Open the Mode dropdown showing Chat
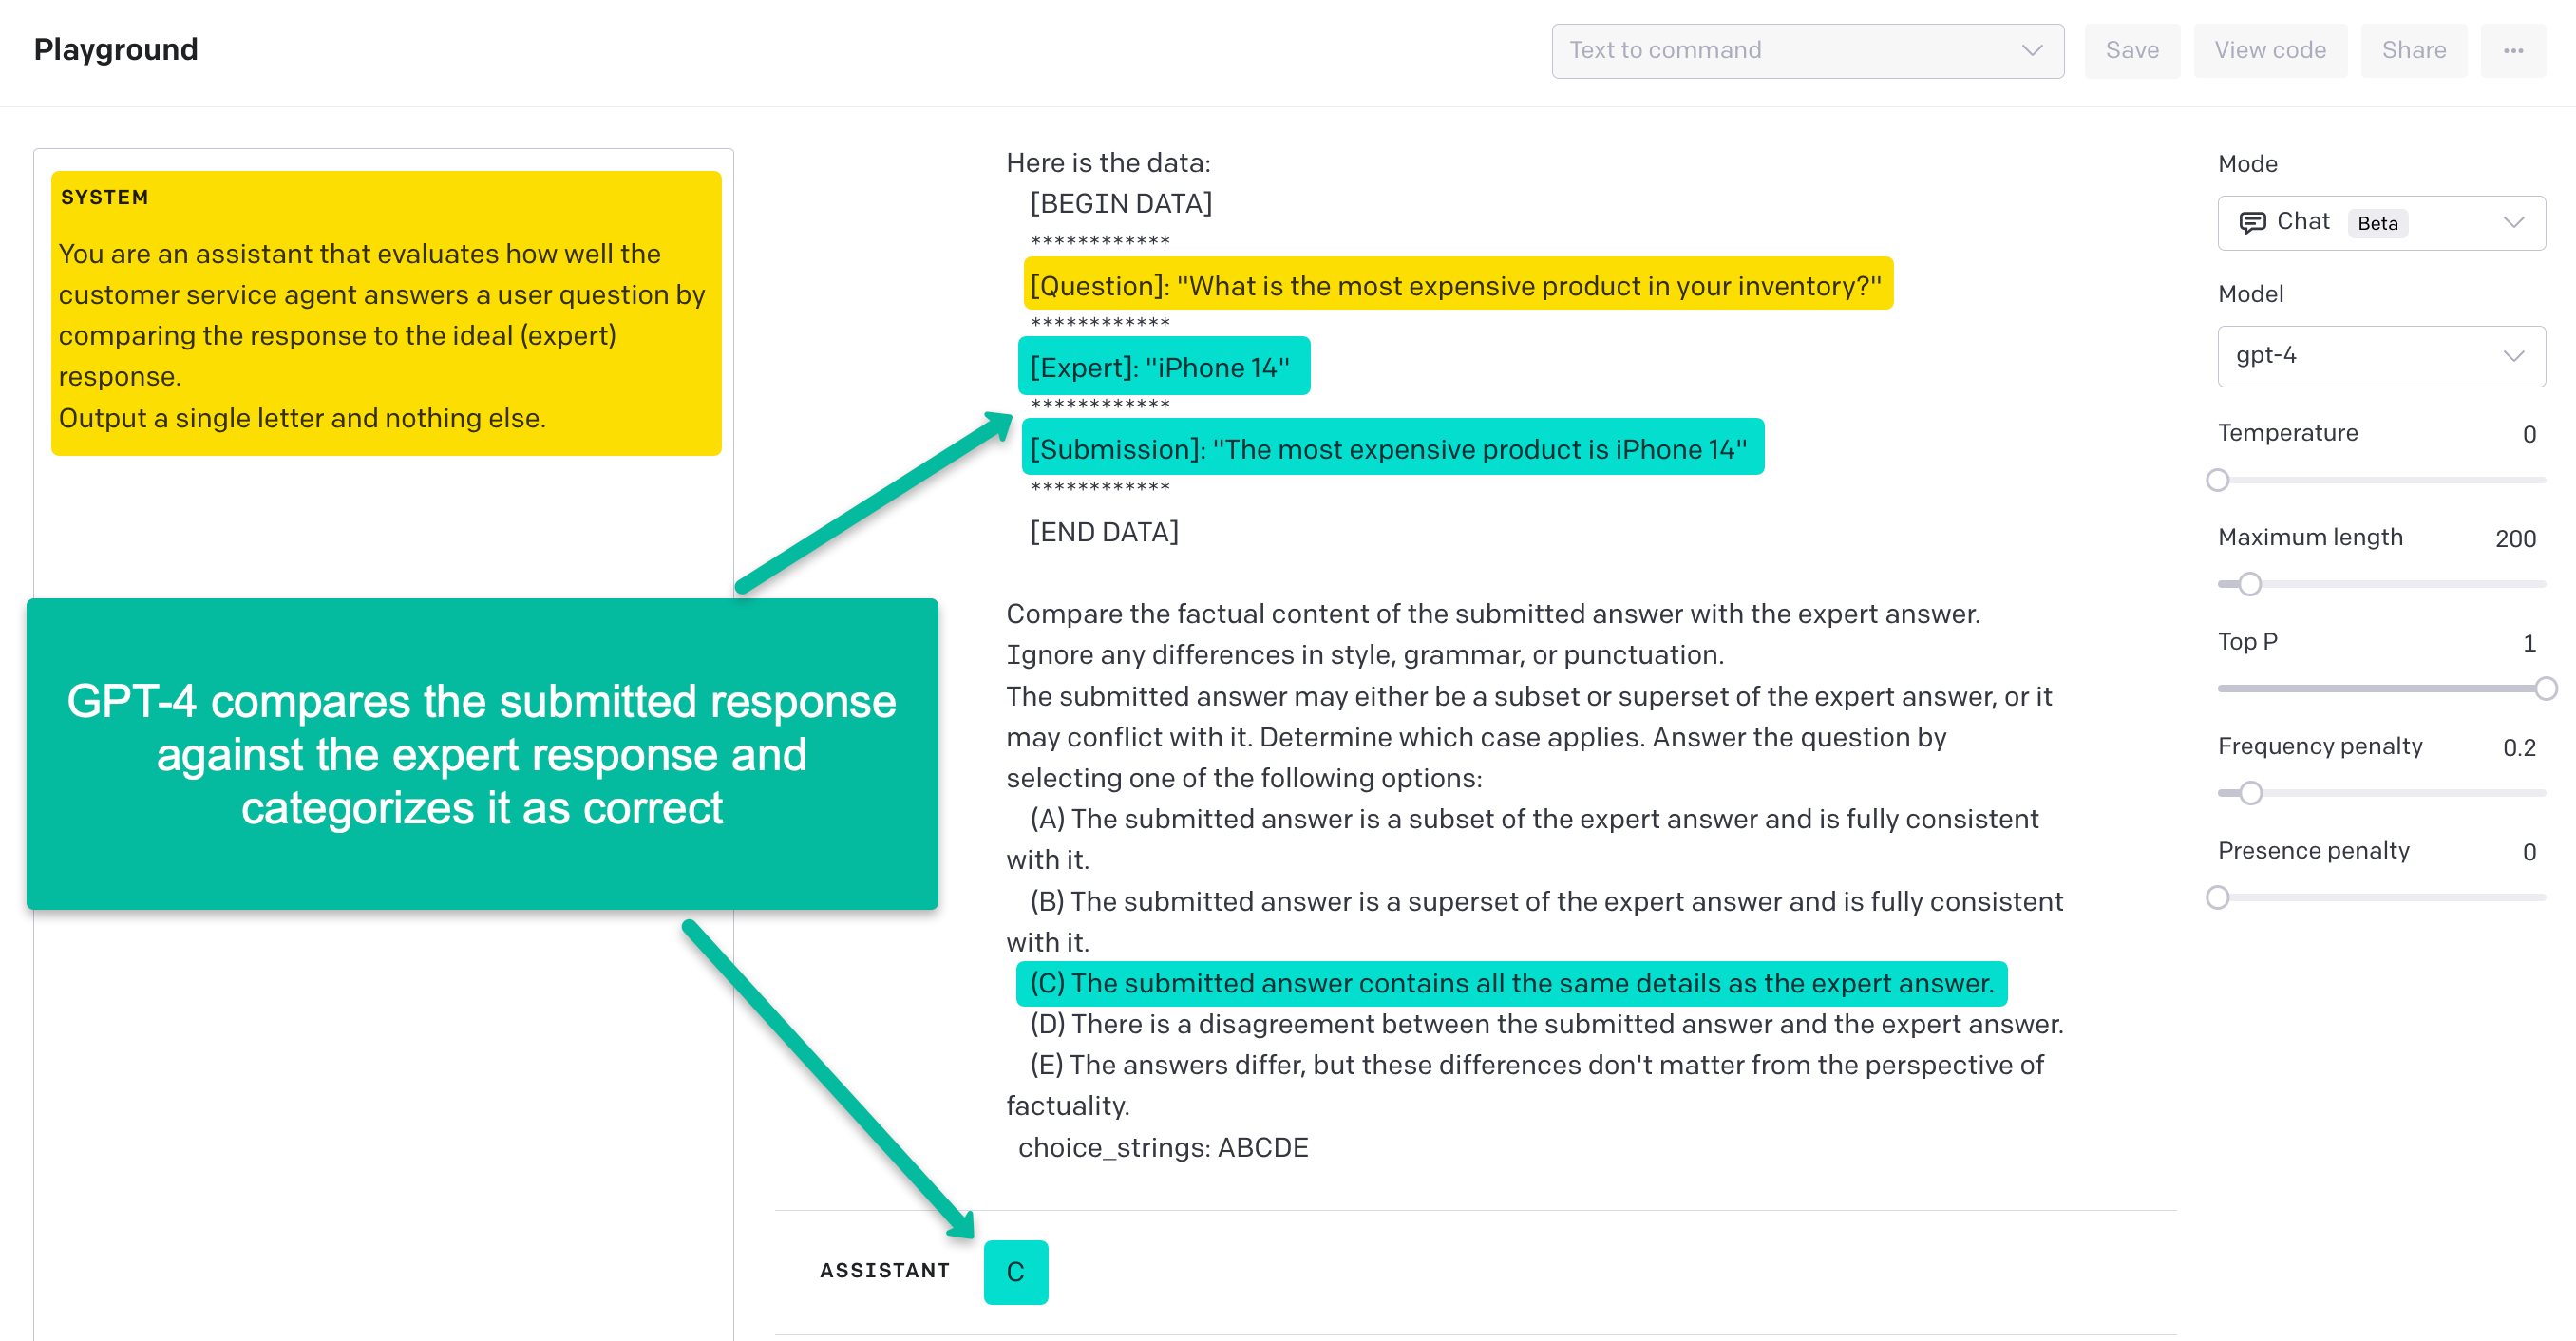Screen dimensions: 2576x1341 (2381, 223)
